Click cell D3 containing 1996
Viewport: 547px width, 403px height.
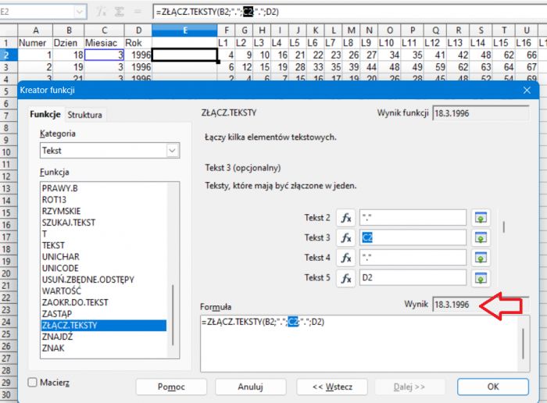(x=138, y=67)
